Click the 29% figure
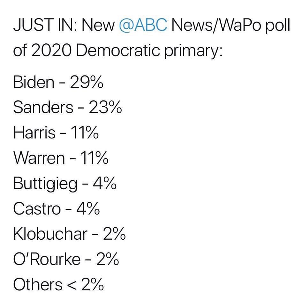Image resolution: width=304 pixels, height=306 pixels. (86, 83)
